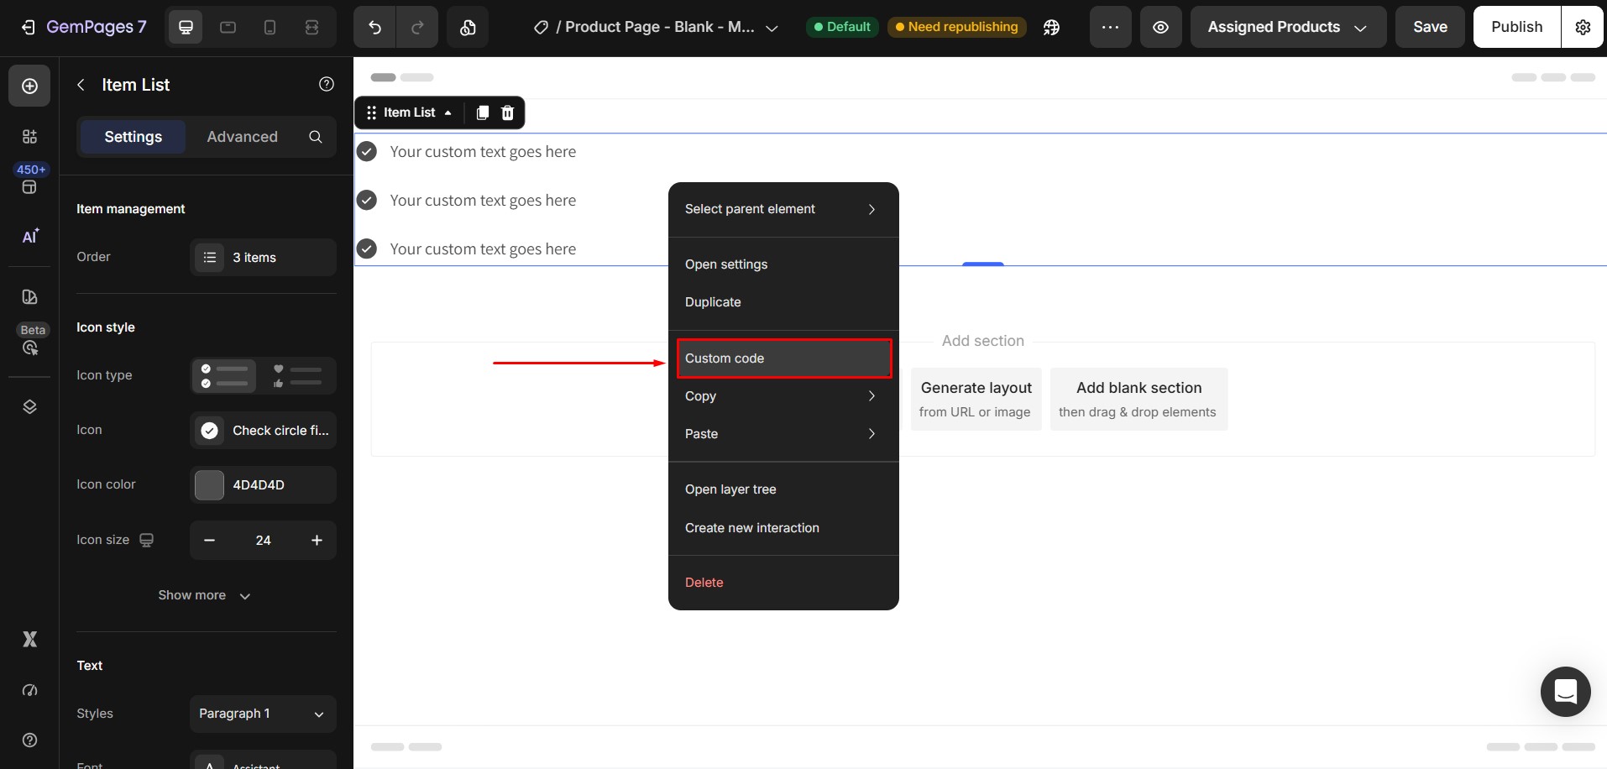
Task: Click the Icon size responsive device toggle
Action: click(x=146, y=540)
